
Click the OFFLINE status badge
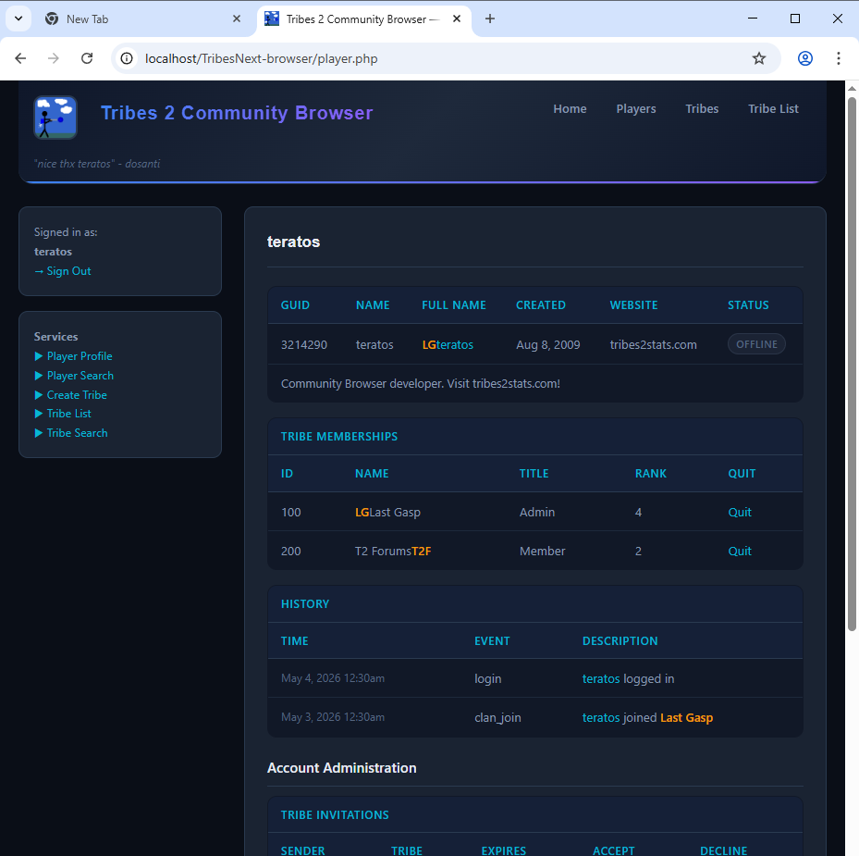click(756, 344)
